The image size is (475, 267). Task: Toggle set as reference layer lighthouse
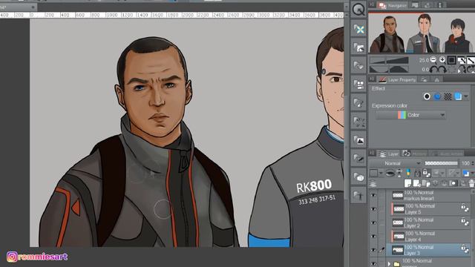399,173
